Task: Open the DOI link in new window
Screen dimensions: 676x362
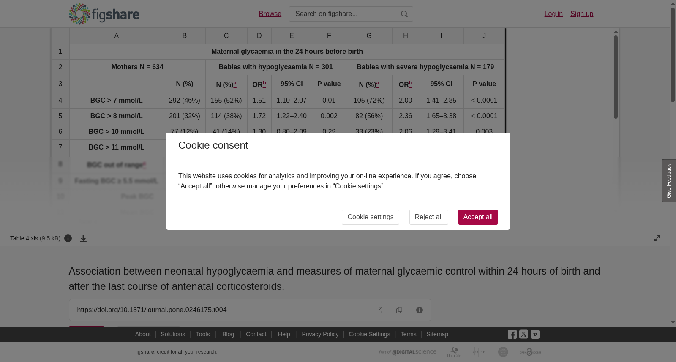Action: pyautogui.click(x=379, y=310)
